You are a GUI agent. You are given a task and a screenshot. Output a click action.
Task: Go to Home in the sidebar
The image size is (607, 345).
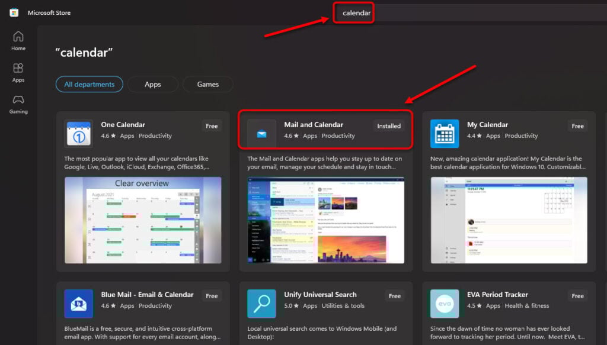(x=18, y=41)
